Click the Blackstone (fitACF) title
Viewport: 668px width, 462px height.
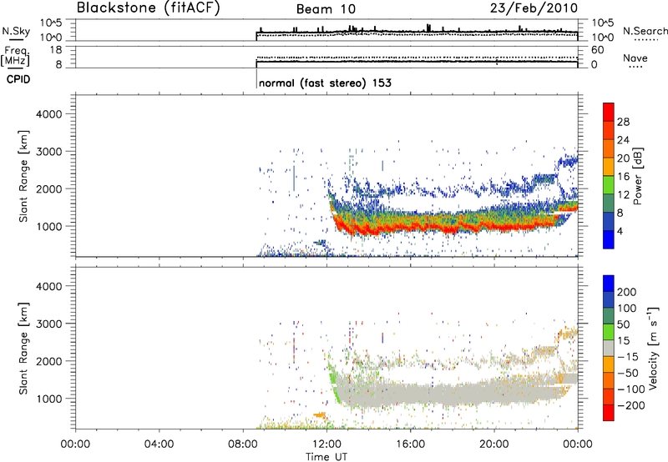click(149, 8)
